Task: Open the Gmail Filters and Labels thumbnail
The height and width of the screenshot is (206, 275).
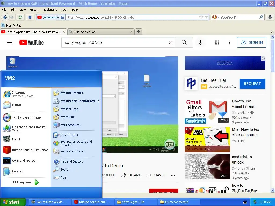Action: (x=207, y=111)
